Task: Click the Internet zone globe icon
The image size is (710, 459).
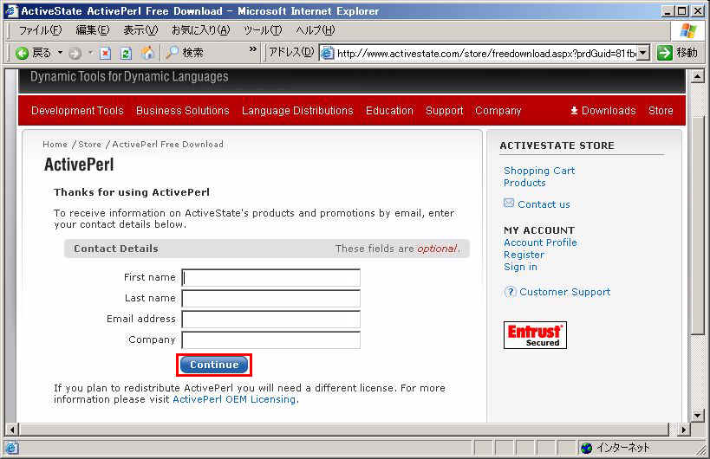Action: (586, 448)
